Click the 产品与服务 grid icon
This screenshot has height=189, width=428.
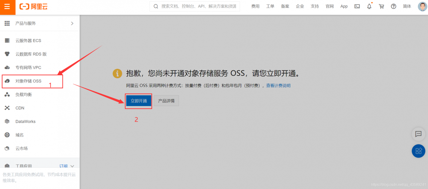pos(7,23)
